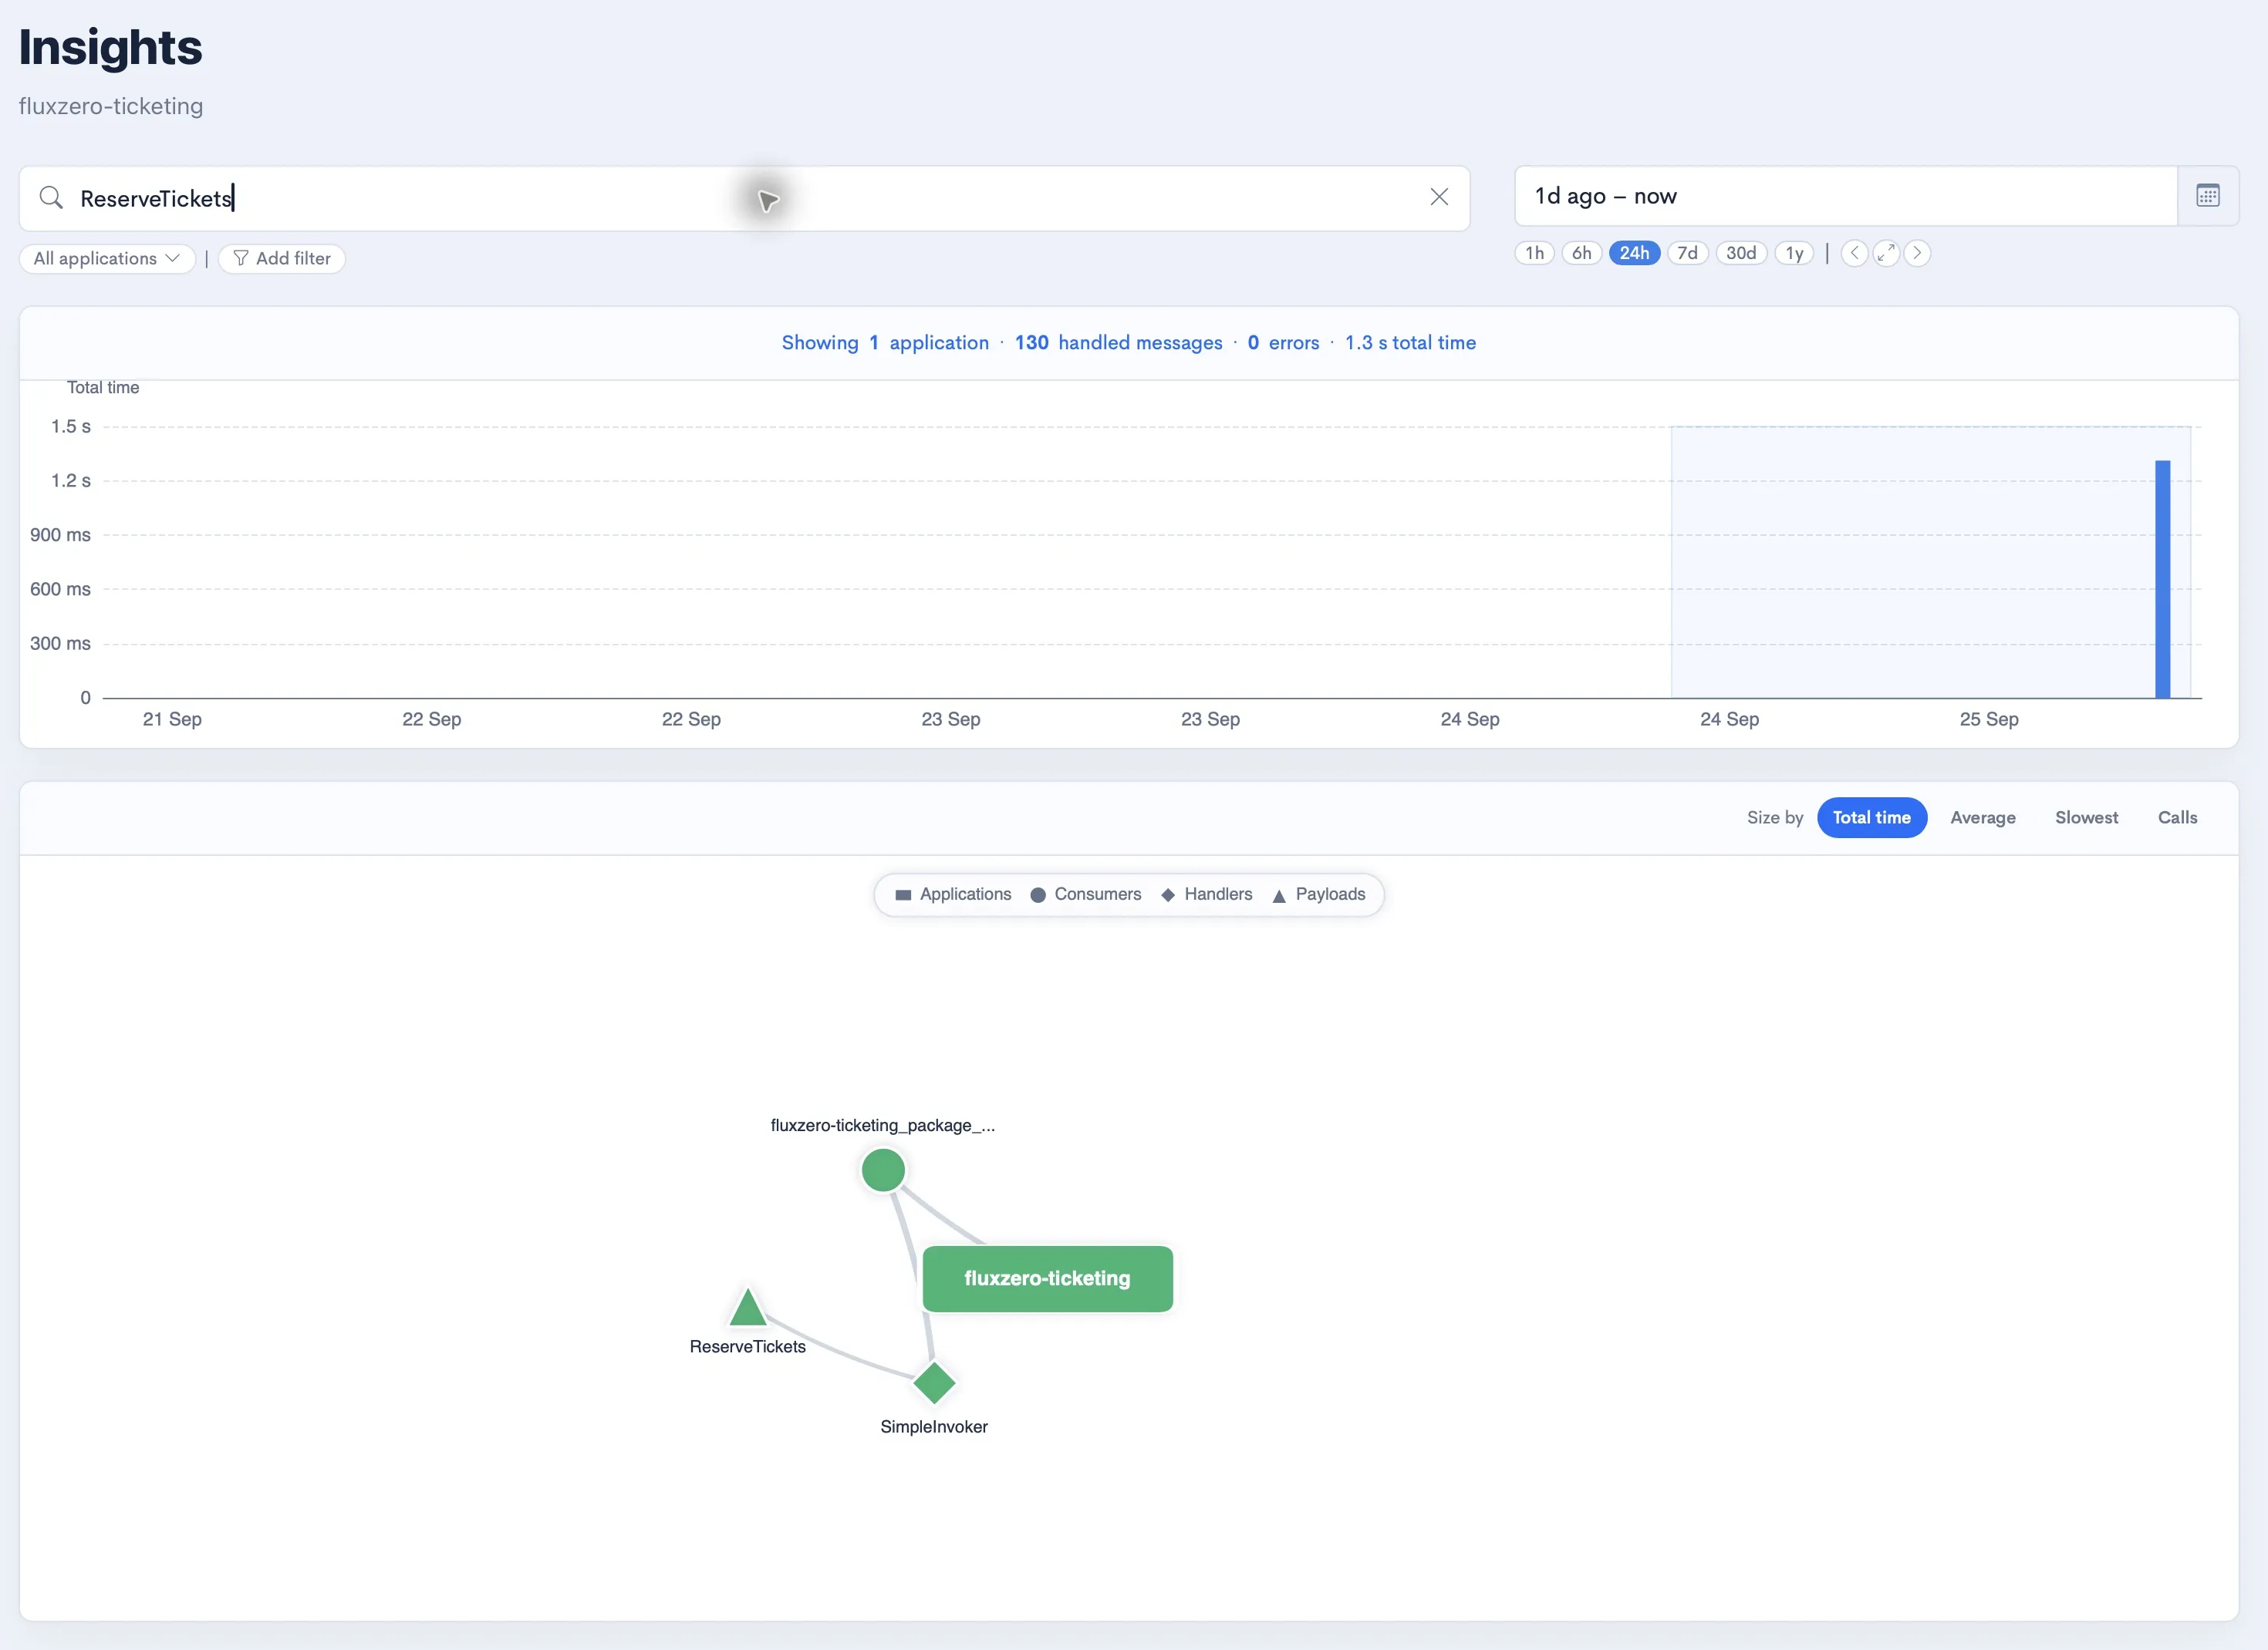Toggle Consumers in the graph legend
This screenshot has width=2268, height=1650.
[1085, 894]
